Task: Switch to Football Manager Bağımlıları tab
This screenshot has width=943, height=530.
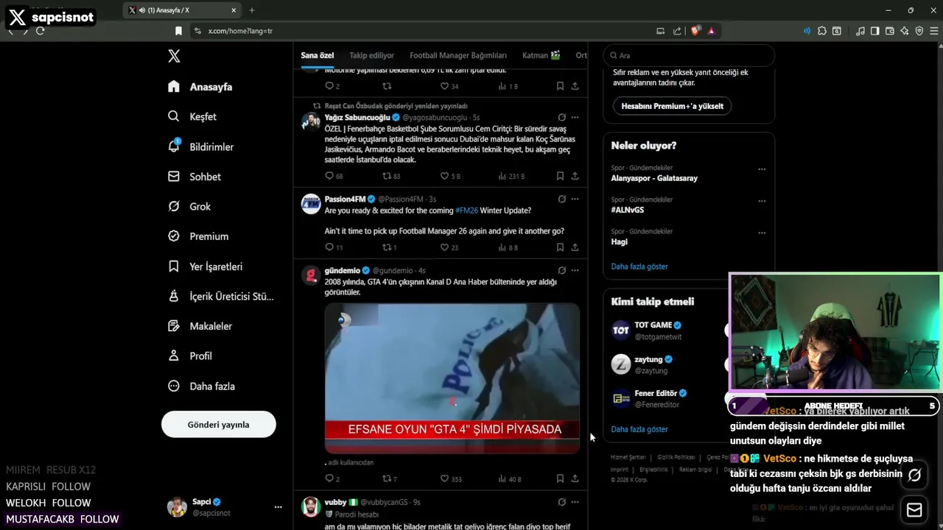Action: point(458,55)
